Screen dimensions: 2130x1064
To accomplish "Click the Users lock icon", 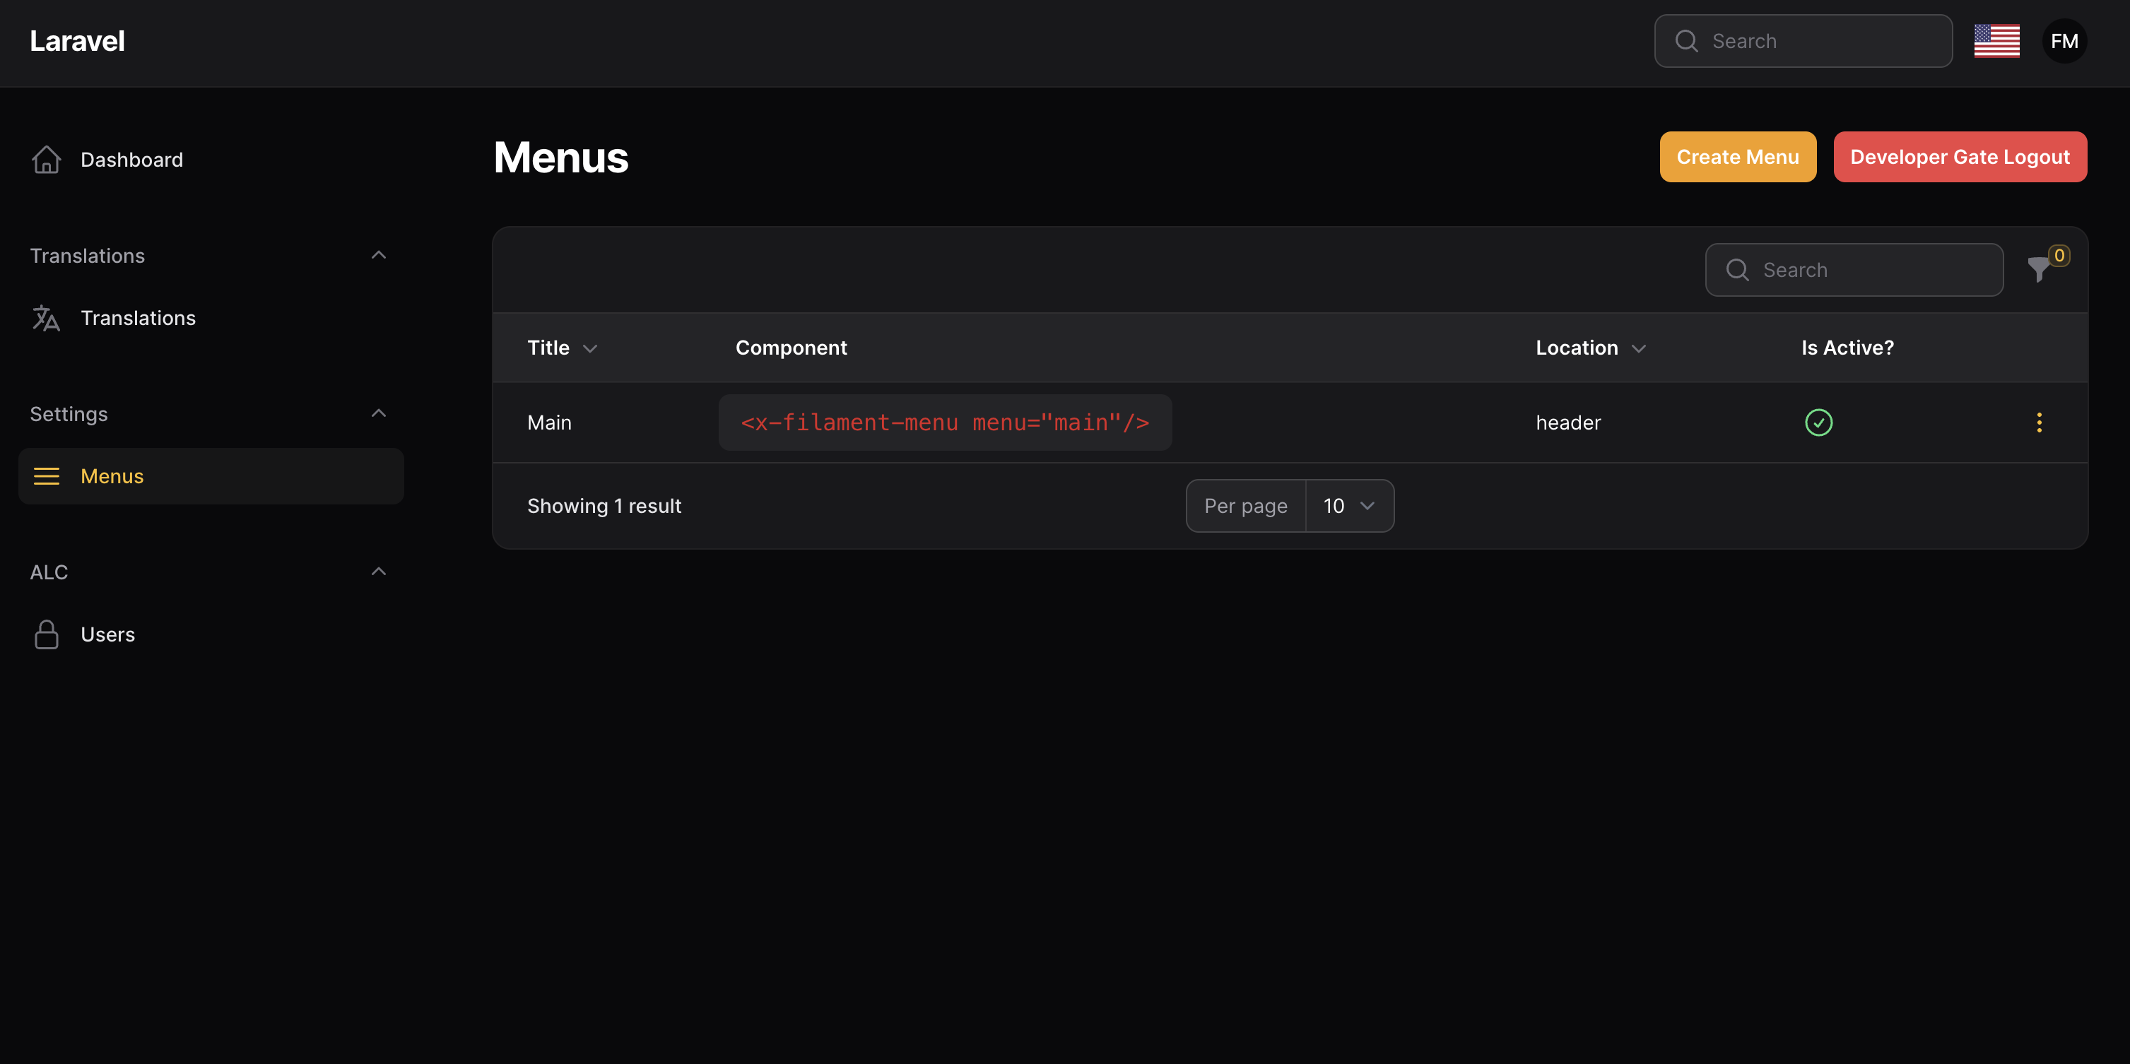I will (47, 634).
